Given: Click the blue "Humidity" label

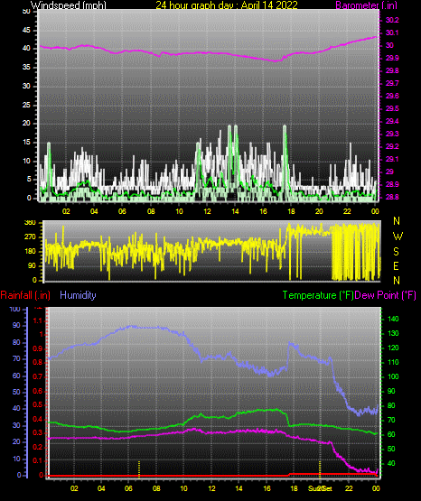Looking at the screenshot, I should pyautogui.click(x=78, y=295).
